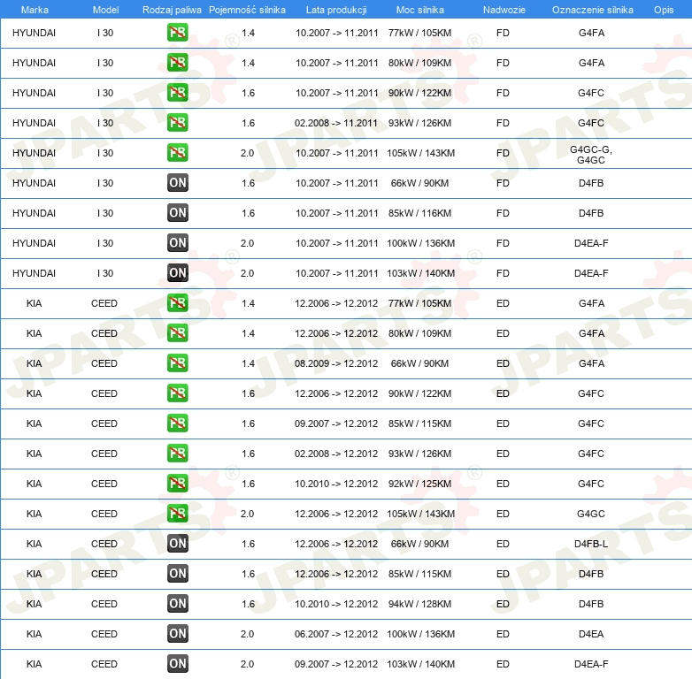
Task: Click I 30 cell in the 85kW / 116KM row
Action: [x=105, y=213]
